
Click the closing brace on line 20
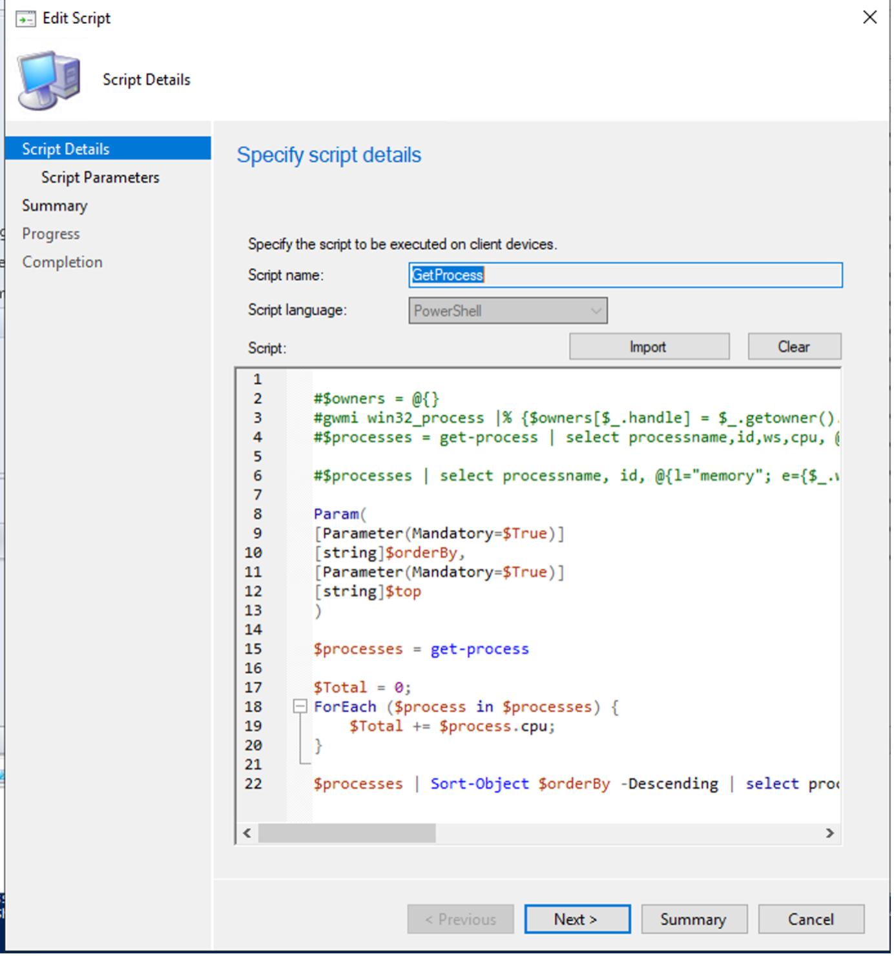coord(319,747)
